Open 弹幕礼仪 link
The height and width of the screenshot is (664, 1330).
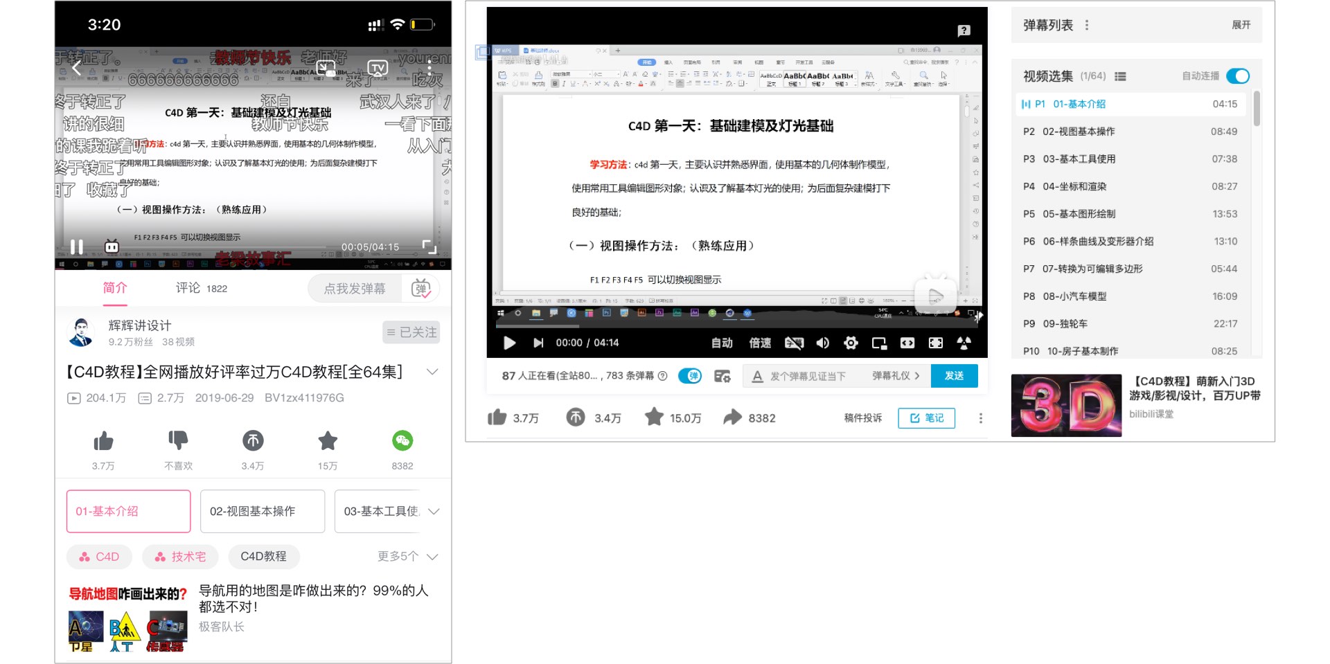click(896, 376)
